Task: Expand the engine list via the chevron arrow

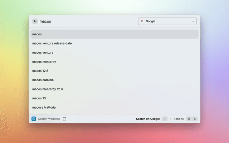Action: point(193,21)
